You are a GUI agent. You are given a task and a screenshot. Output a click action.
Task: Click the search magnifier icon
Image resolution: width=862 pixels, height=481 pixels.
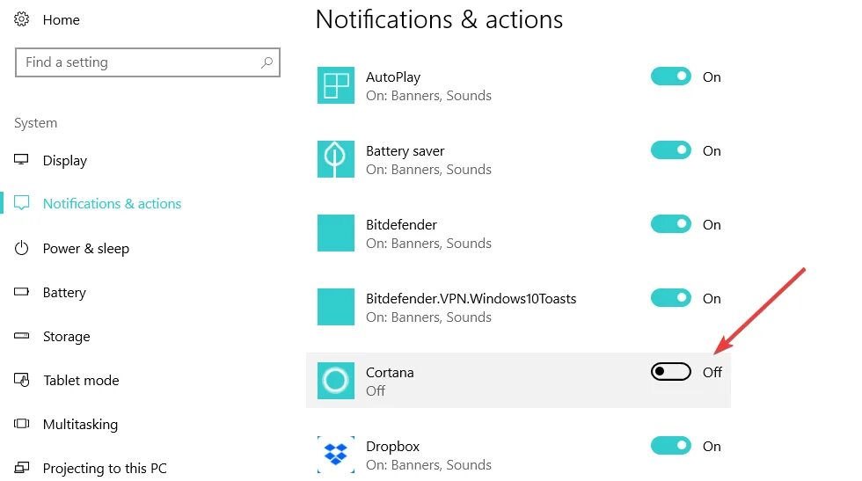pyautogui.click(x=267, y=62)
